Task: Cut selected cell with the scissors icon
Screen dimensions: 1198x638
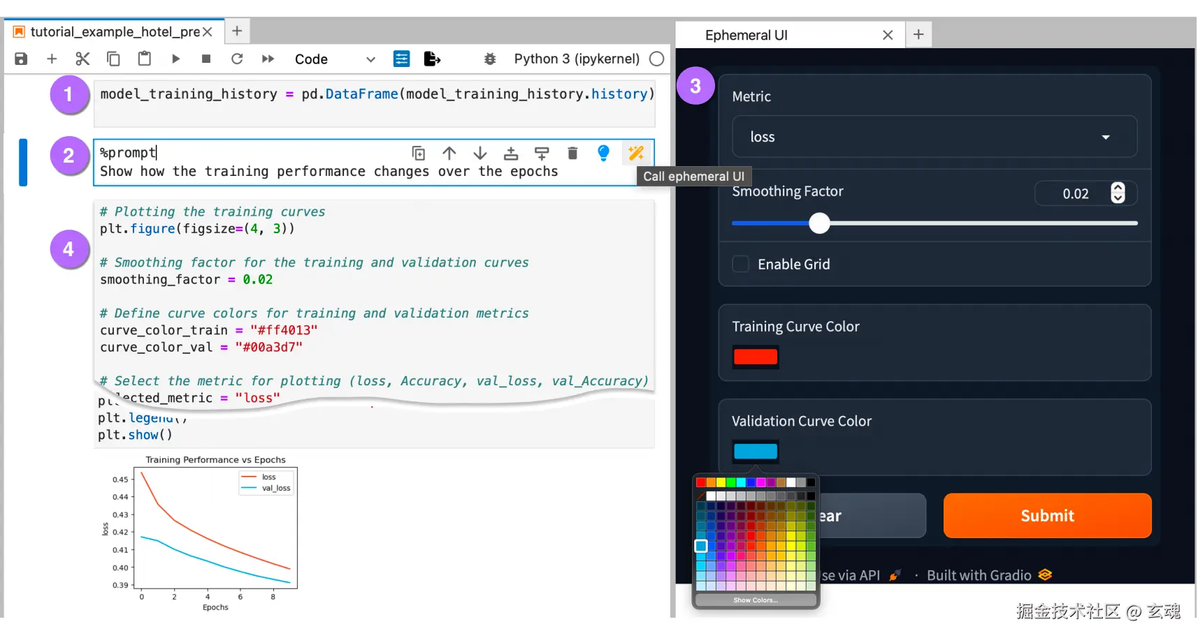Action: point(82,59)
